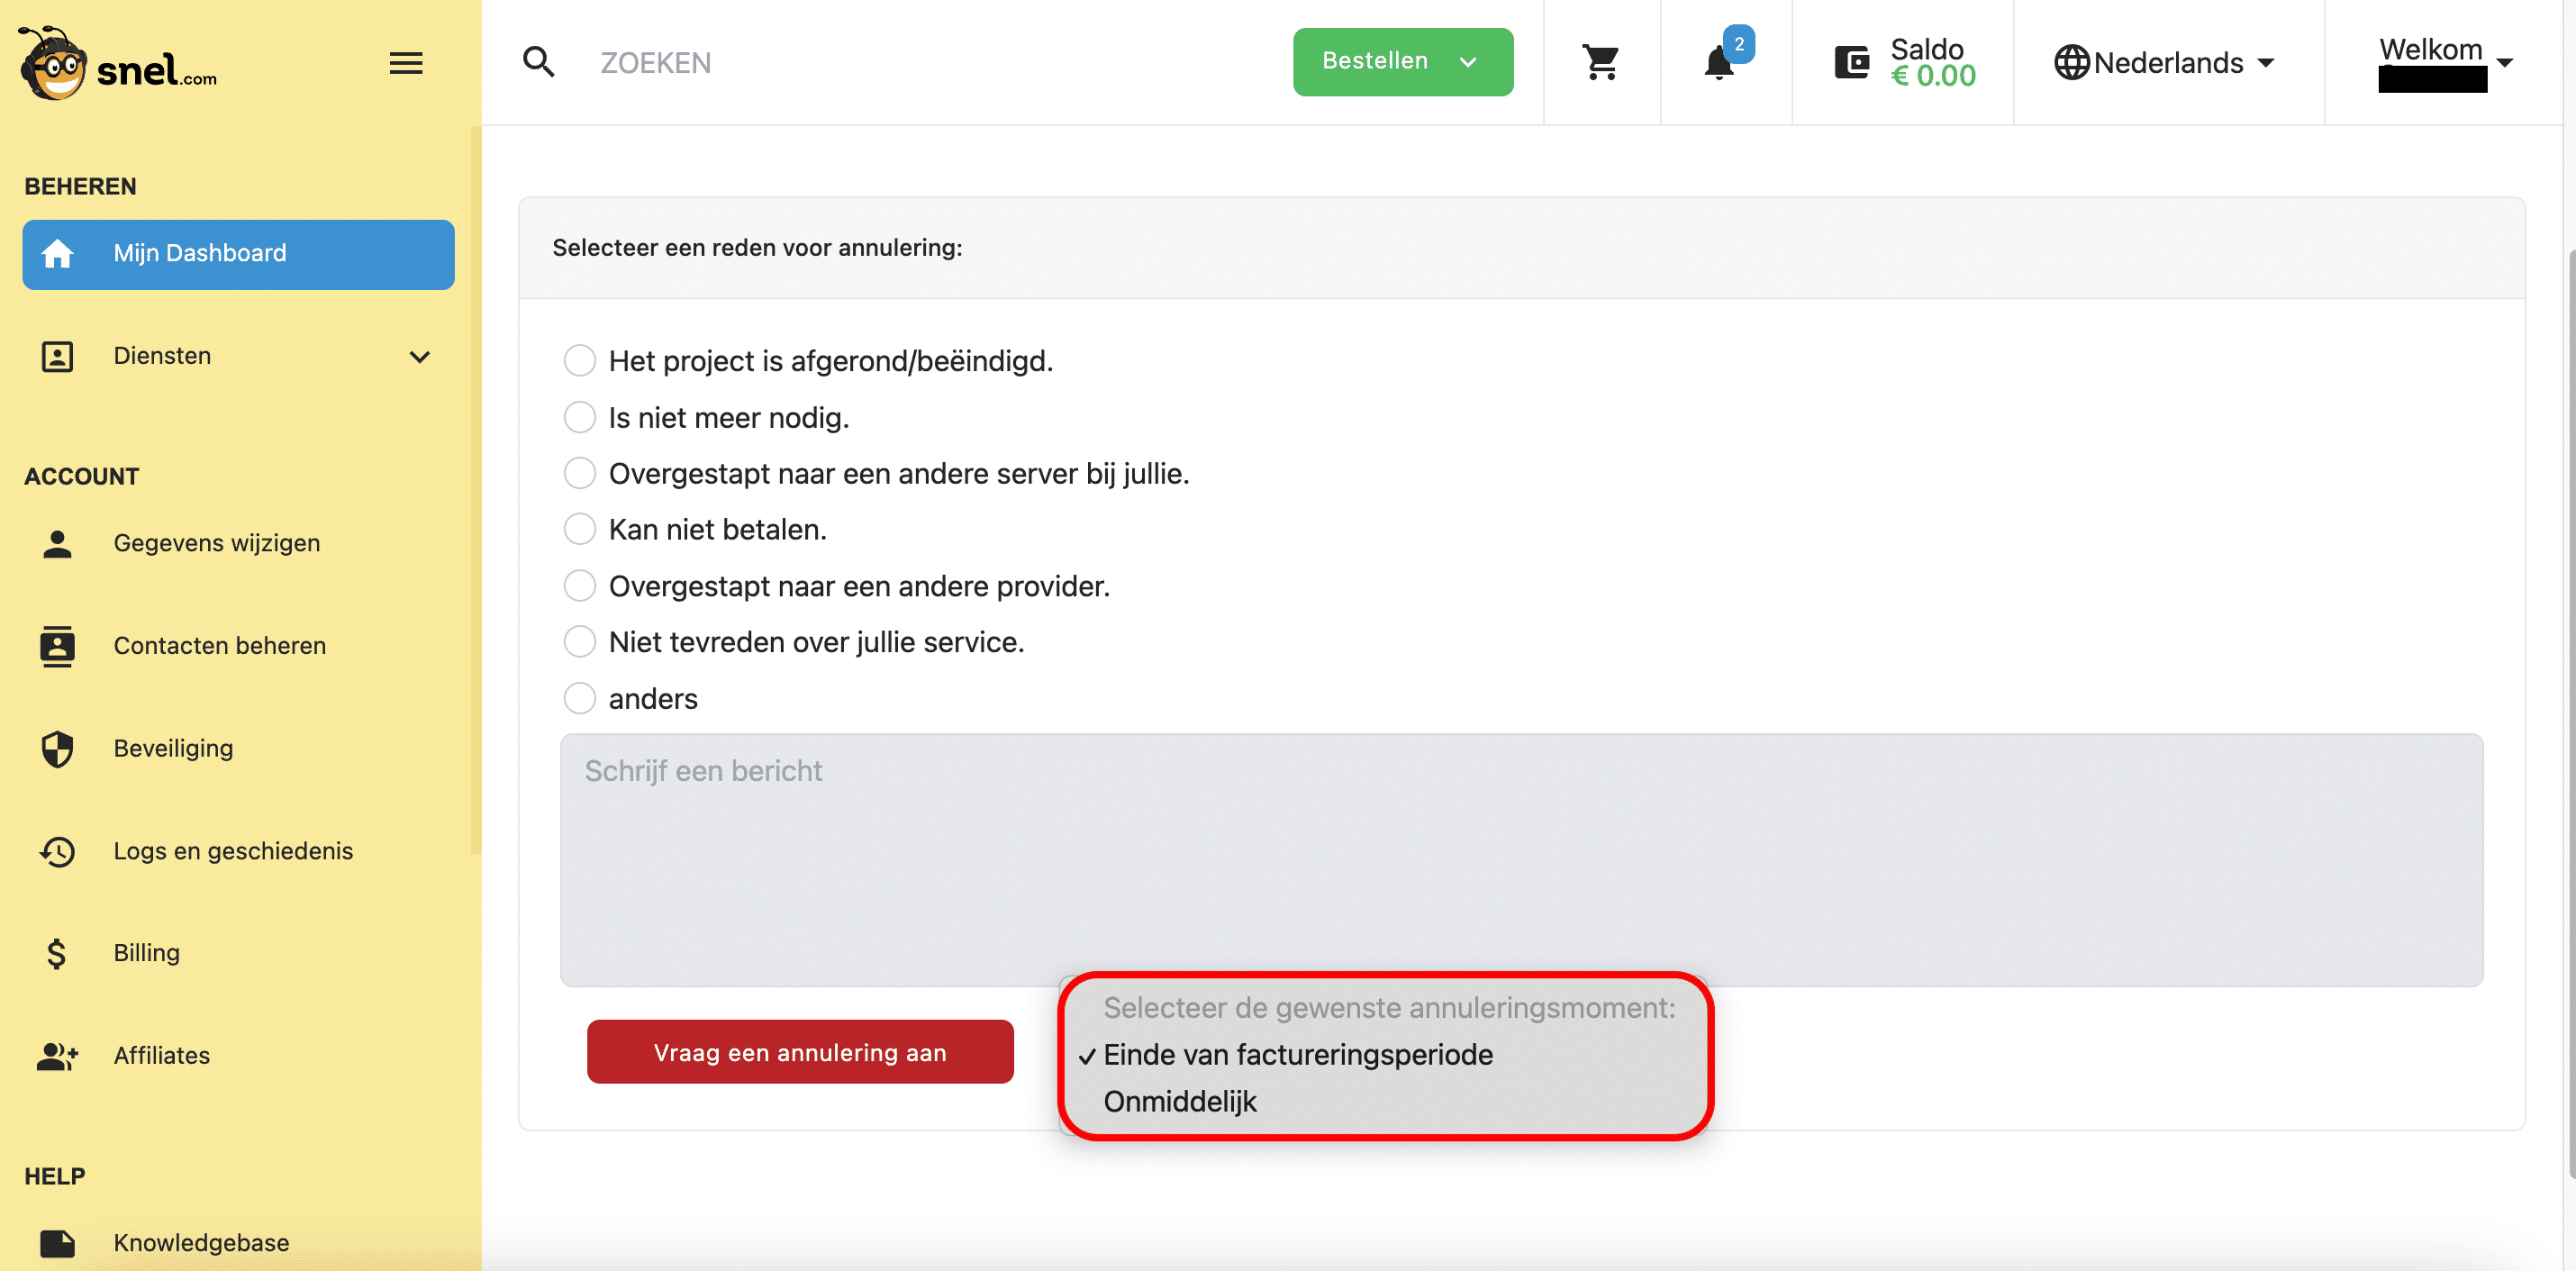Open the Welkom user menu

(x=2445, y=62)
